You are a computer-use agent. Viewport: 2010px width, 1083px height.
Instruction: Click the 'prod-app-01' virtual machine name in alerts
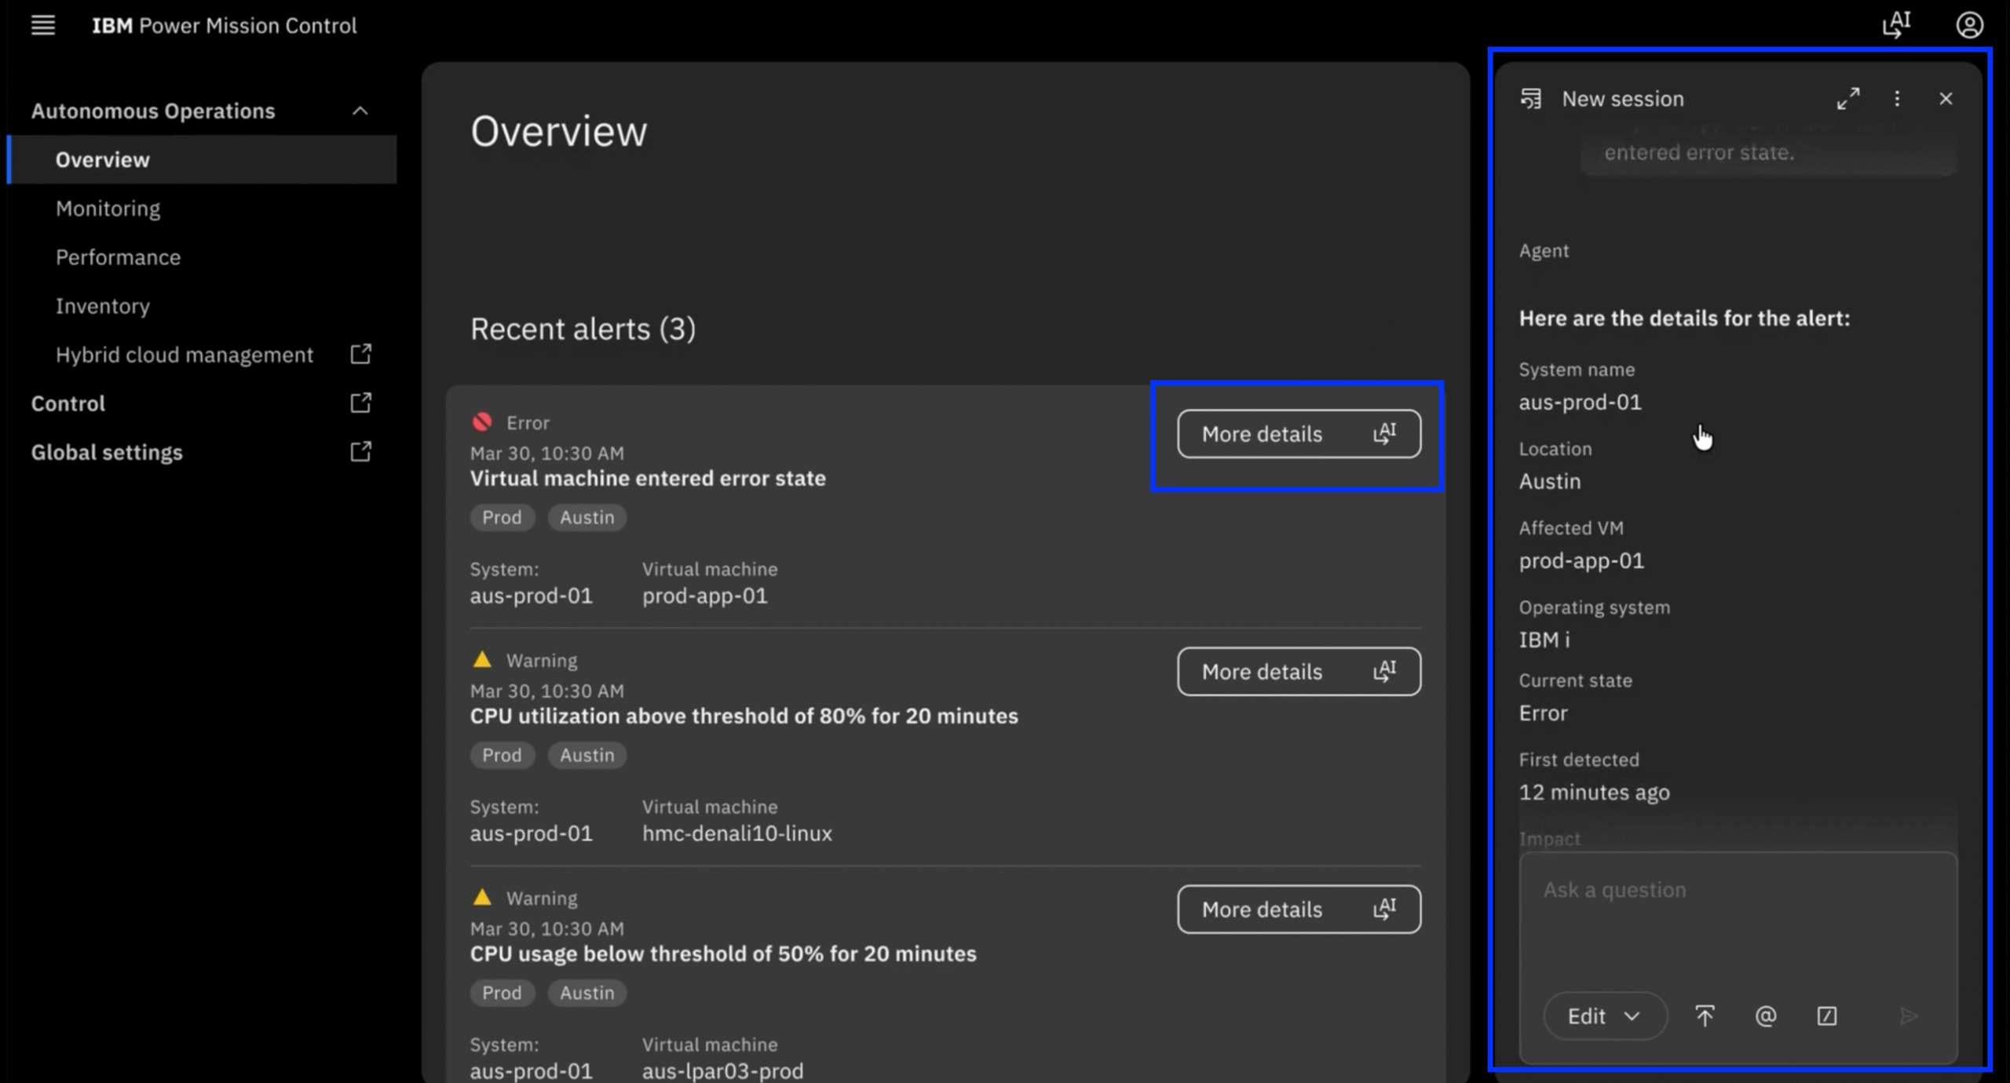click(x=704, y=596)
